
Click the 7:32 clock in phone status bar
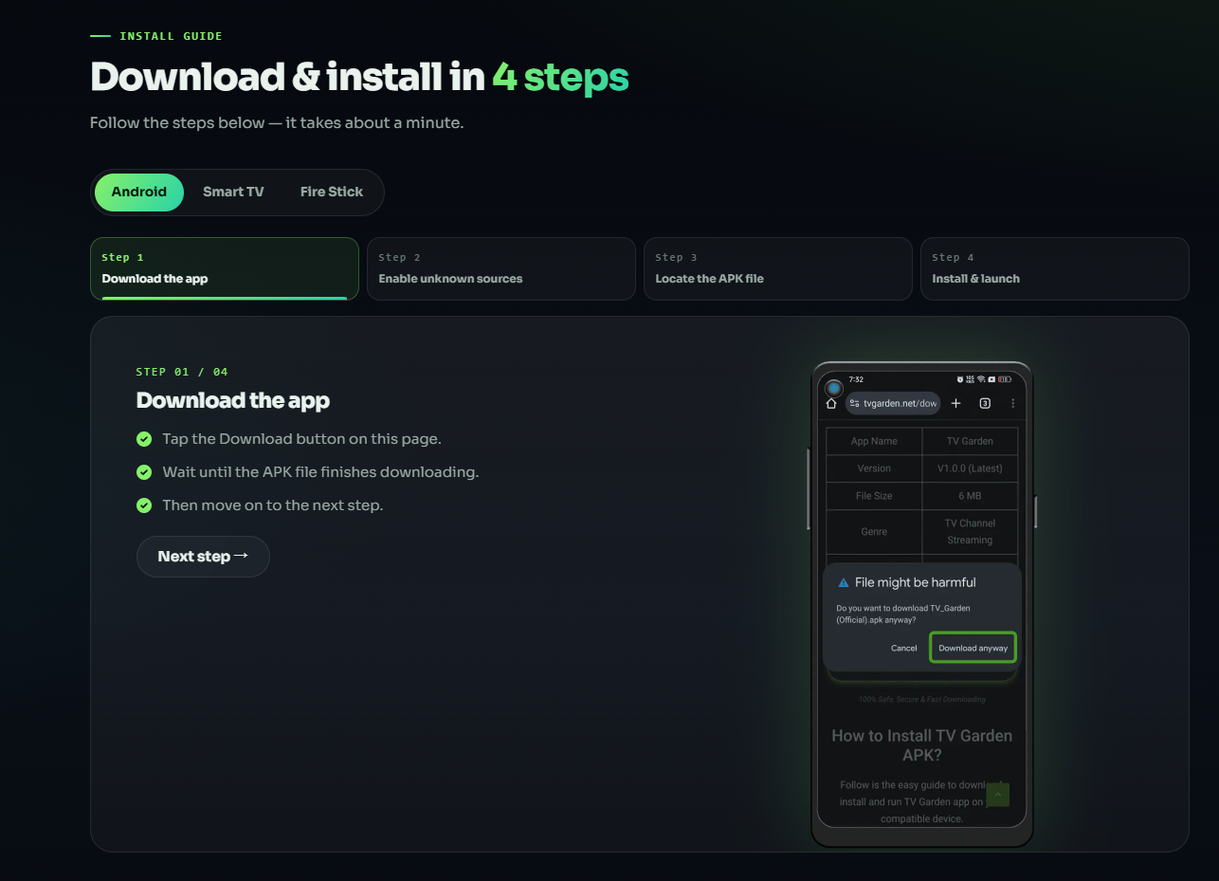[x=856, y=379]
